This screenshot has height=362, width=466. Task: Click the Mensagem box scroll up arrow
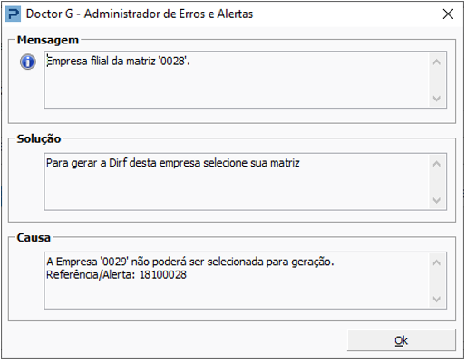point(436,62)
